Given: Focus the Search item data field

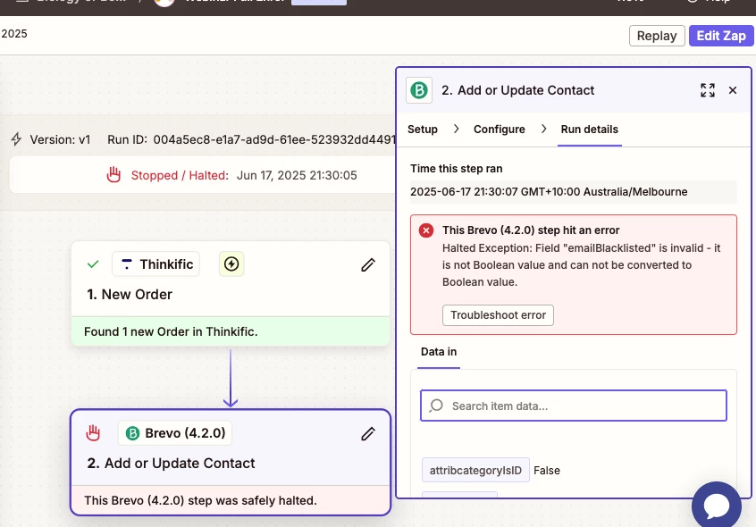Looking at the screenshot, I should point(574,406).
